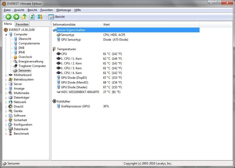Select the WDC WD3200BEKT-60KA9T0 drive row
The height and width of the screenshot is (168, 235).
pos(126,92)
